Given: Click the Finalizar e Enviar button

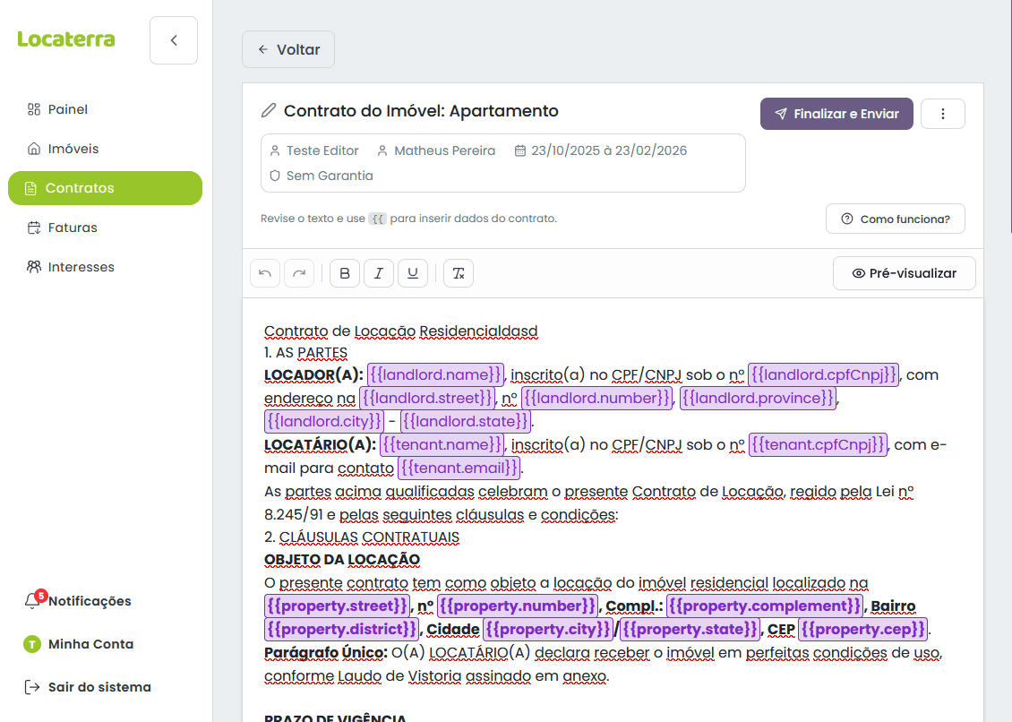Looking at the screenshot, I should click(x=836, y=114).
